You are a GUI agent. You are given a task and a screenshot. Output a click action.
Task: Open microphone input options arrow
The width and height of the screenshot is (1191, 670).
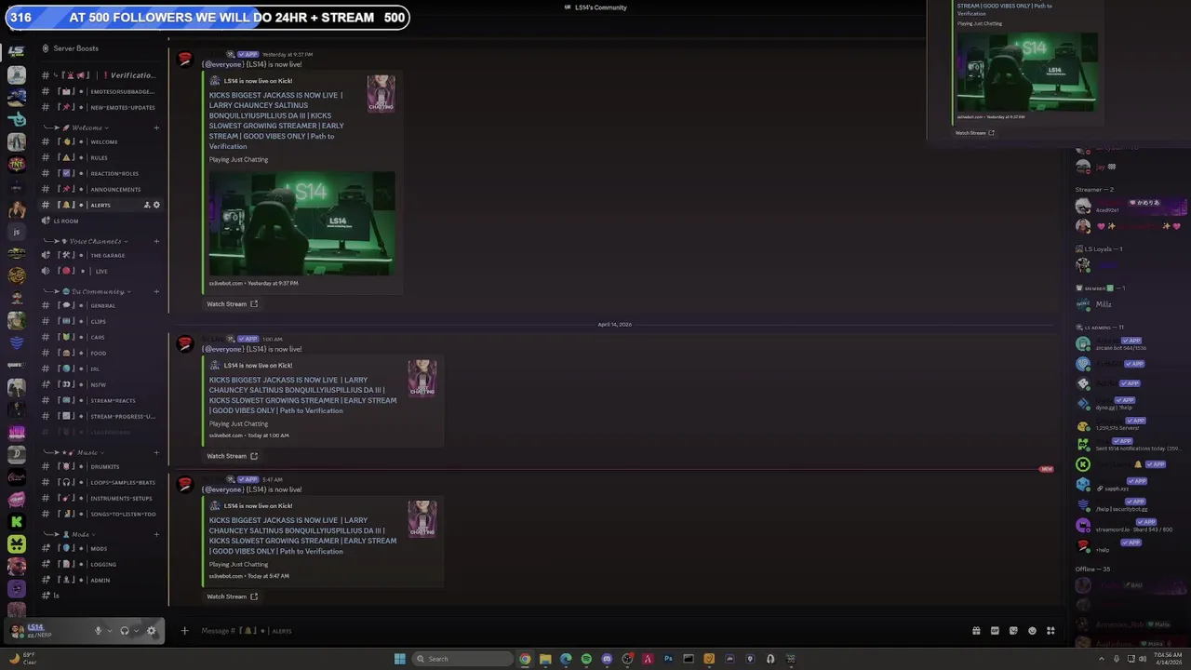[x=110, y=631]
